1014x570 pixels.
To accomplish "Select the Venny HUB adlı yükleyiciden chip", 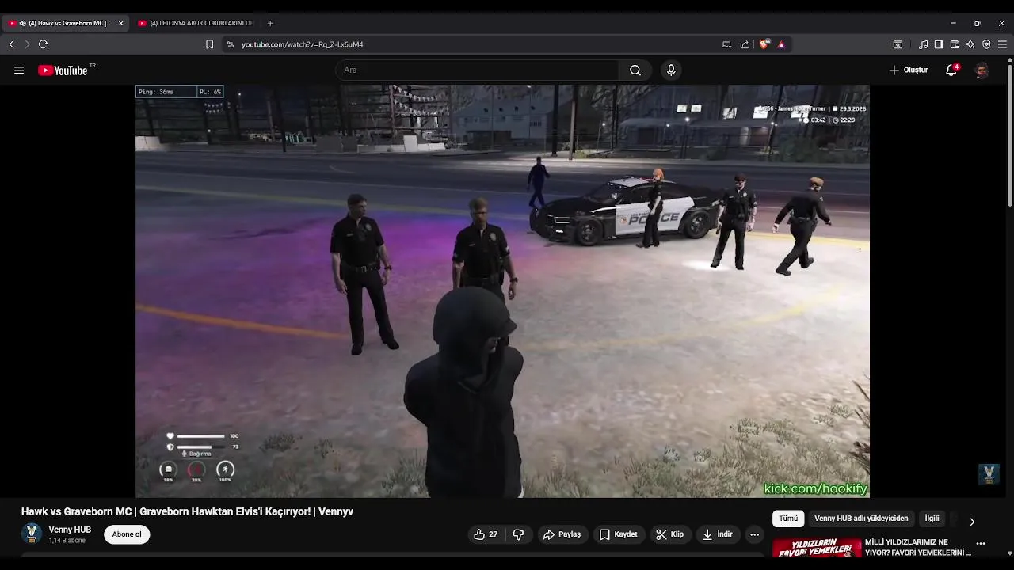I will pyautogui.click(x=861, y=519).
